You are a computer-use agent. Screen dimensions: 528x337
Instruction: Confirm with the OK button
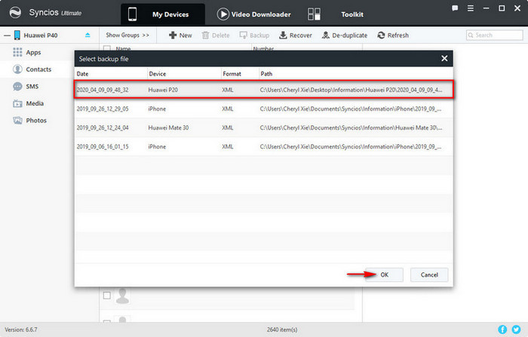coord(385,274)
